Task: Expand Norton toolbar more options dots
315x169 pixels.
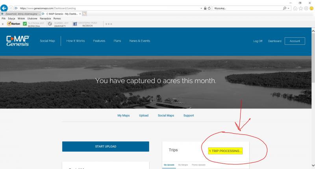Action: pos(109,24)
